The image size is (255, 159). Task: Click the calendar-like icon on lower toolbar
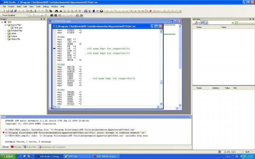[x=77, y=15]
